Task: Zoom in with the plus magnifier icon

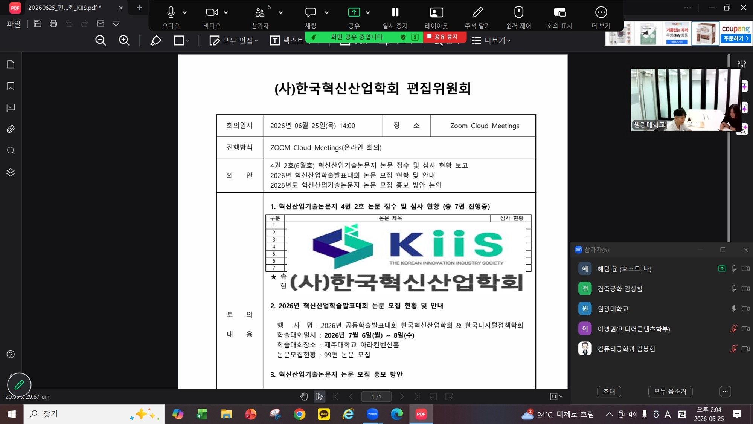Action: (124, 40)
